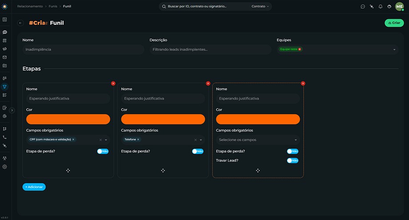409x220 pixels.
Task: Toggle Etapa de perda above Travar Lead
Action: point(293,151)
